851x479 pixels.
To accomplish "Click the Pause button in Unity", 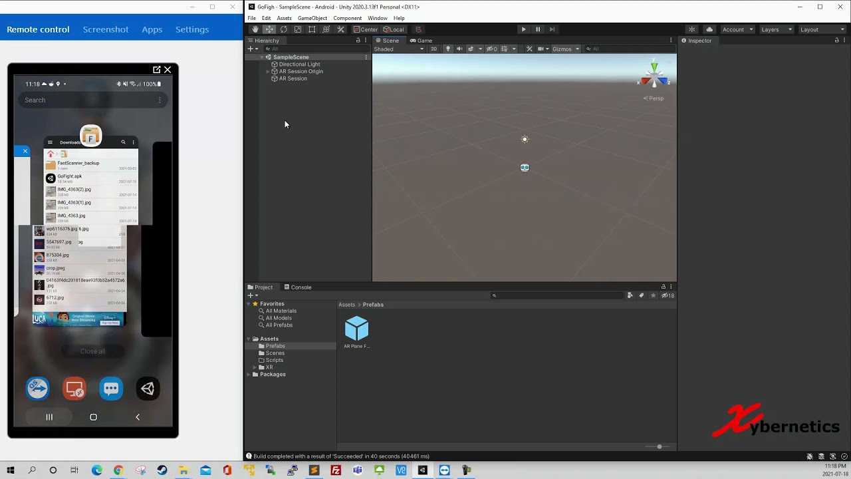I will tap(538, 29).
